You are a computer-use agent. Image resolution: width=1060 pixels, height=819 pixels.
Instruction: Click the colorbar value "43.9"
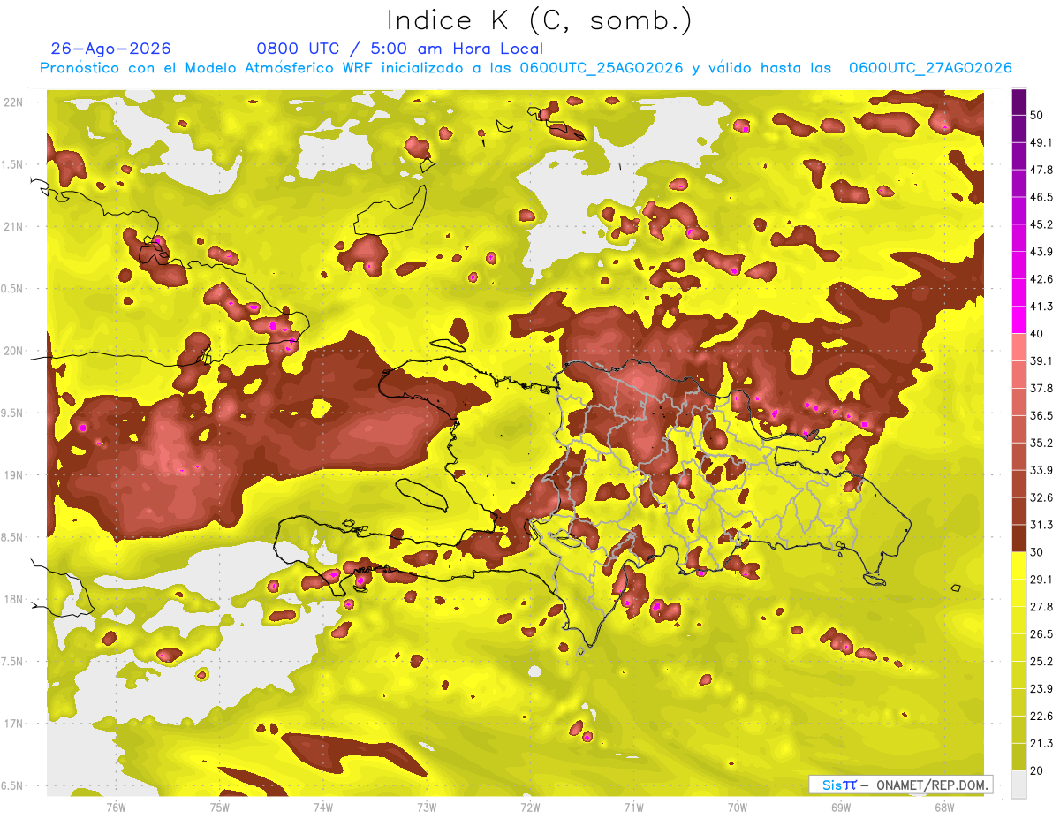[1041, 252]
